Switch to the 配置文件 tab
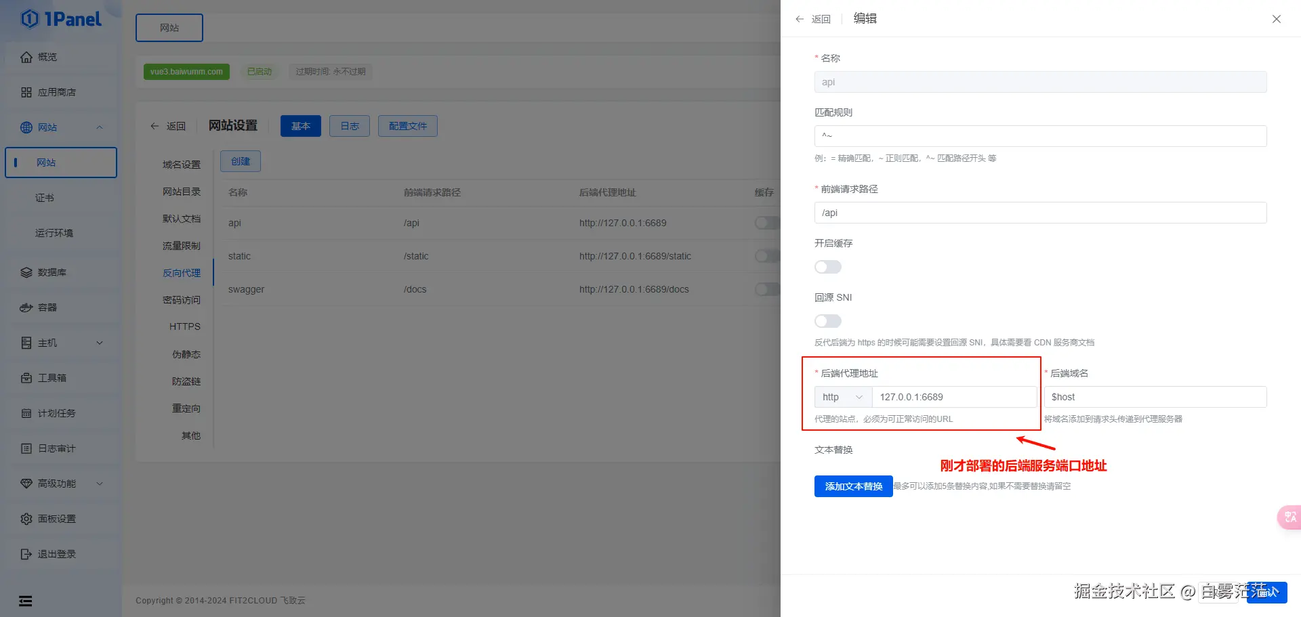This screenshot has width=1301, height=617. coord(408,126)
